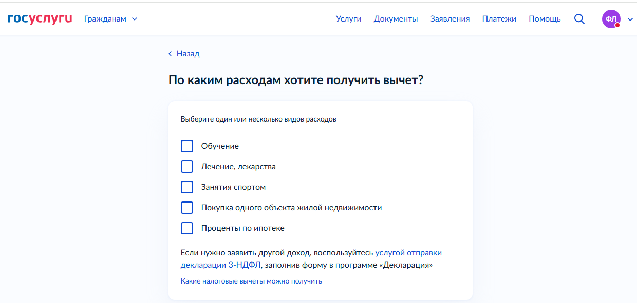Go to the Документы section
Viewport: 637px width, 303px height.
(x=396, y=19)
